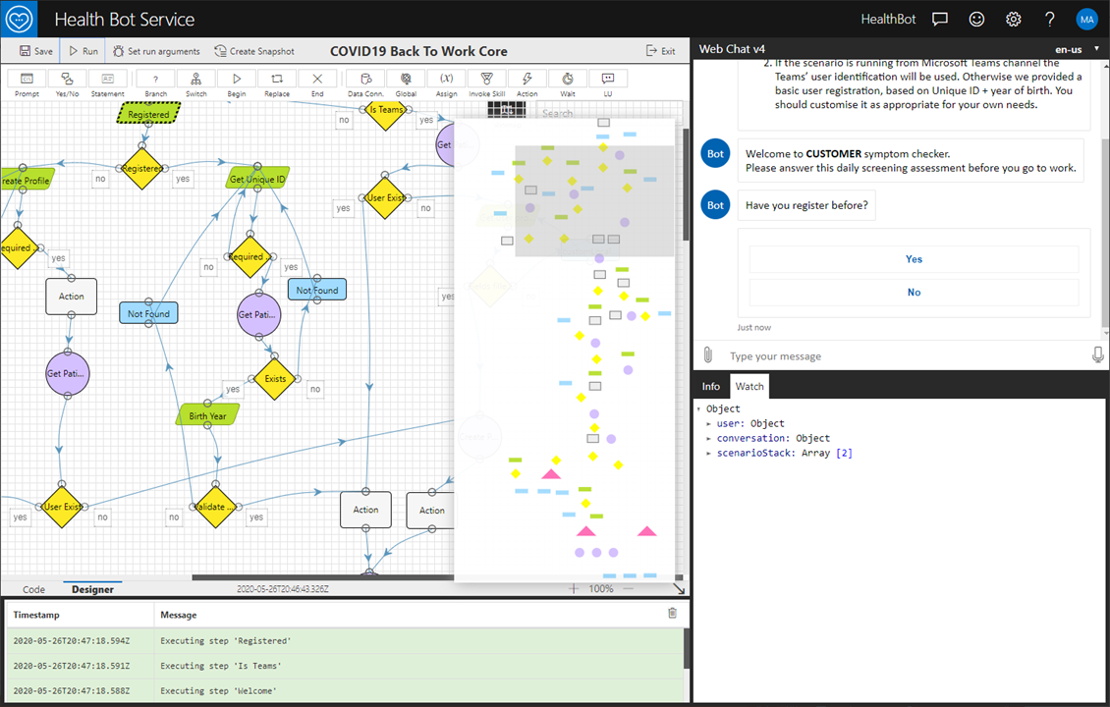1110x707 pixels.
Task: Switch to the Code tab
Action: click(33, 589)
